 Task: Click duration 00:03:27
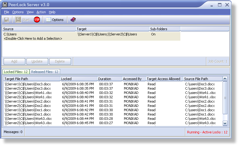(x=106, y=123)
